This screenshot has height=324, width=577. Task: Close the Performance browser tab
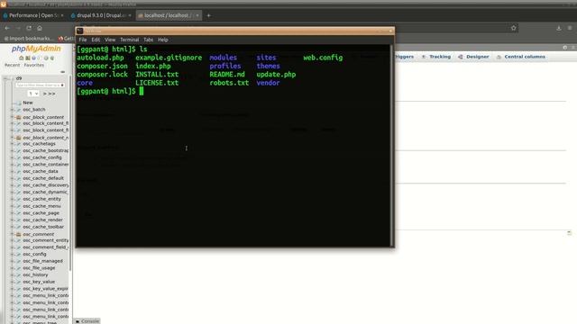[x=62, y=15]
